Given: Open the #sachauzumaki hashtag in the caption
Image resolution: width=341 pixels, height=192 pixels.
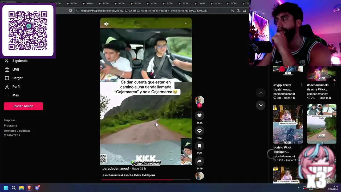Looking at the screenshot, I should 113,175.
